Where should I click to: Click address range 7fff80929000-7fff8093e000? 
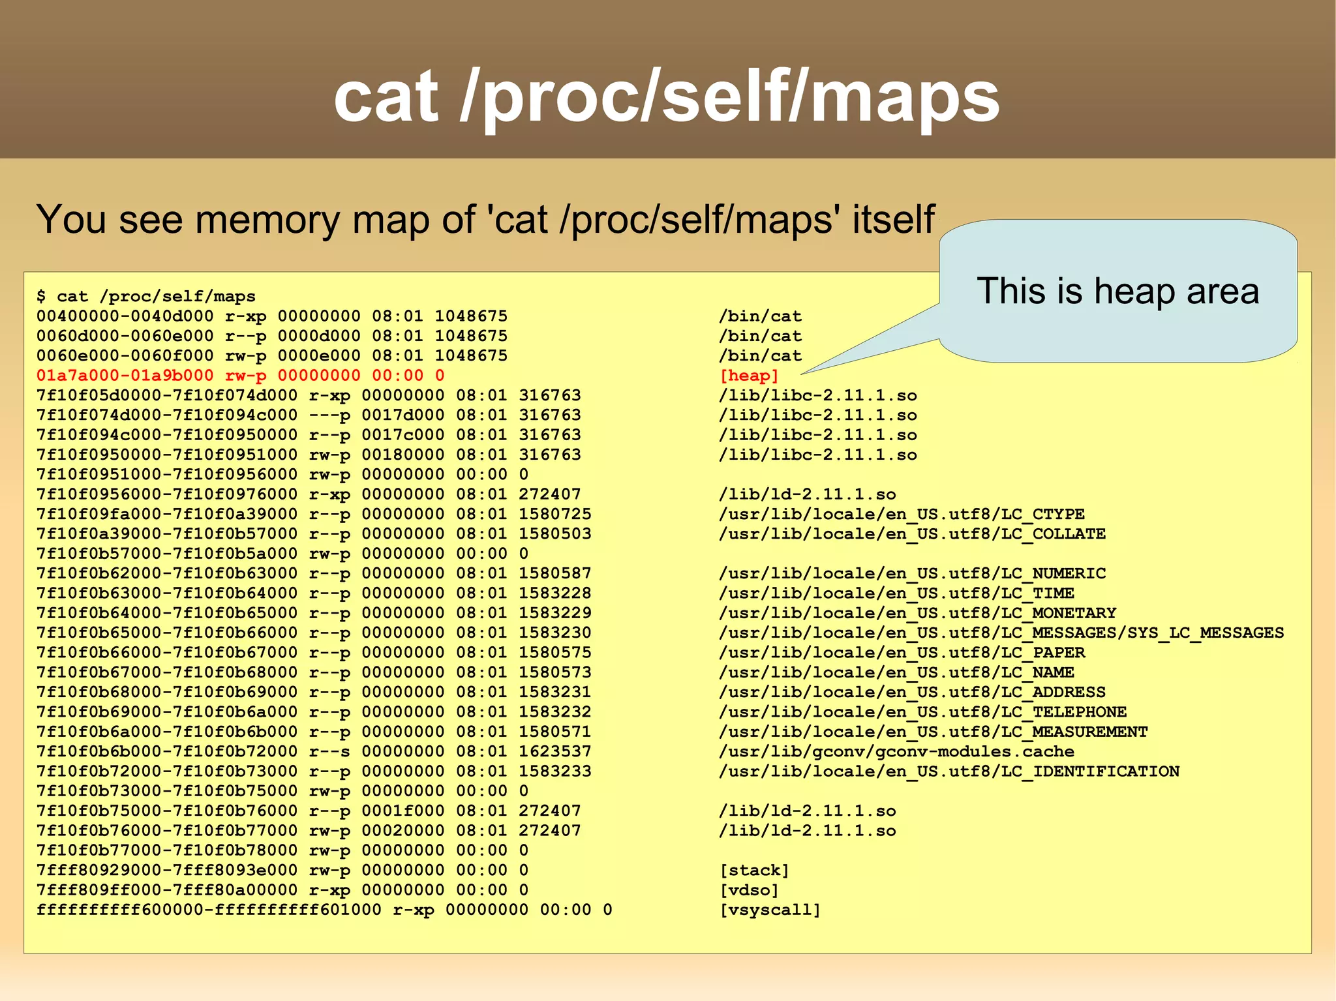click(x=167, y=871)
